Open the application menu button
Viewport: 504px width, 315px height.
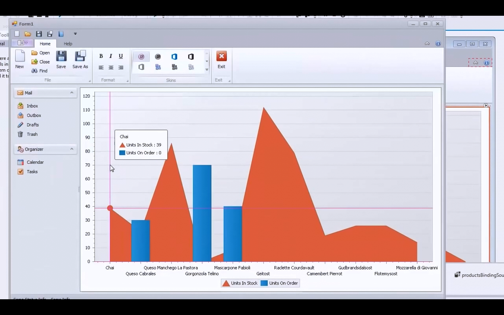click(22, 43)
